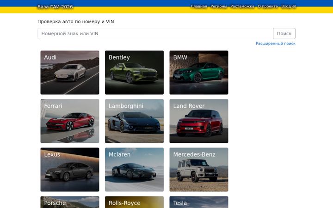Click the Проверка авто по номеру и VIN heading
This screenshot has height=208, width=333.
point(75,21)
